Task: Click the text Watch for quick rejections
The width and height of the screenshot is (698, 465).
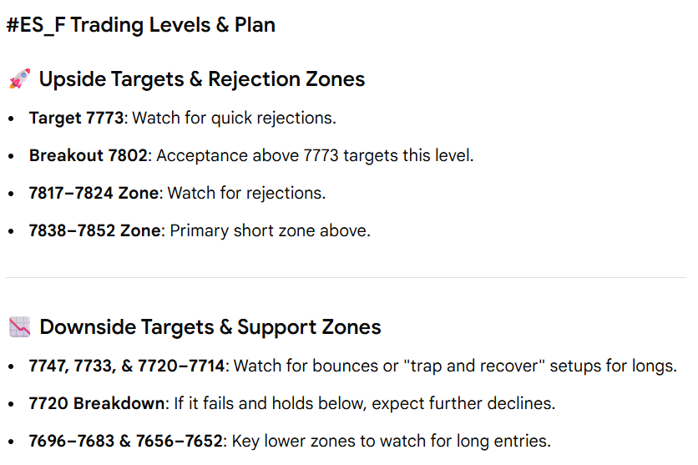Action: [x=234, y=118]
